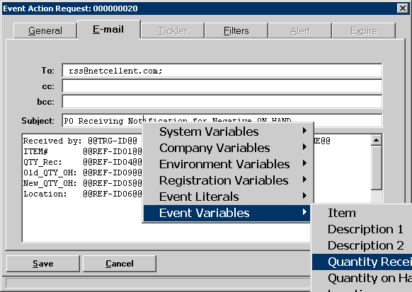The width and height of the screenshot is (412, 292).
Task: Open the System Variables submenu
Action: [x=227, y=132]
